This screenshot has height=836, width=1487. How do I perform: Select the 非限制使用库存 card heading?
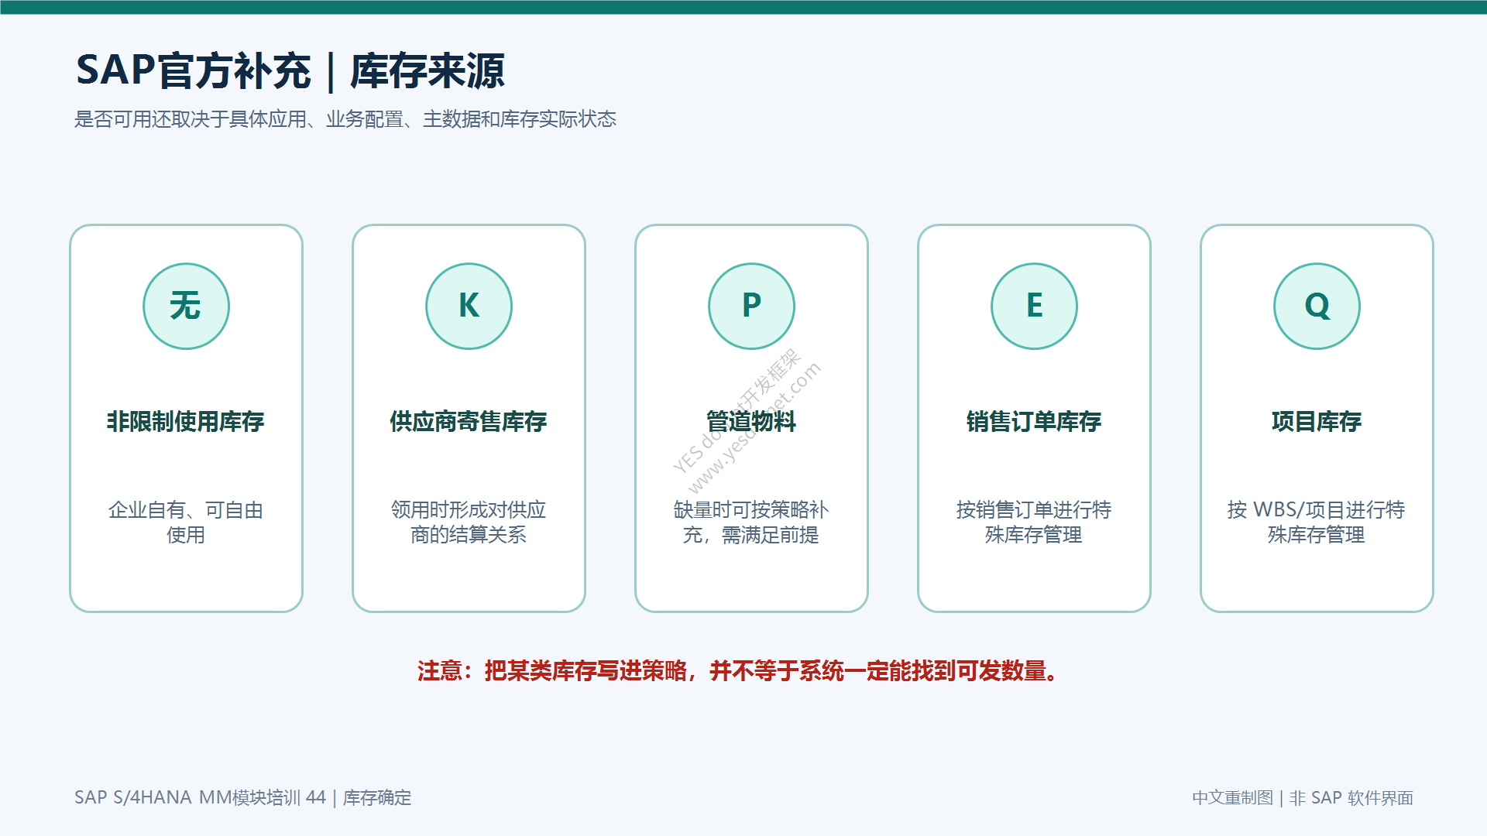click(x=186, y=421)
